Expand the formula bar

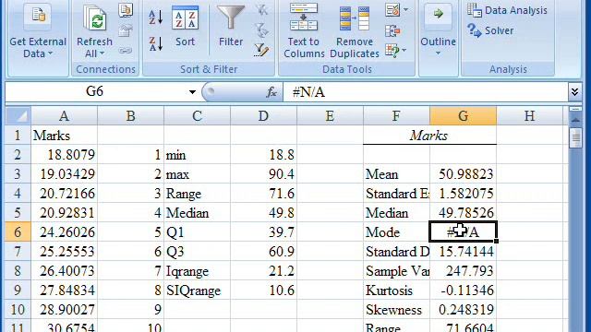(x=574, y=92)
